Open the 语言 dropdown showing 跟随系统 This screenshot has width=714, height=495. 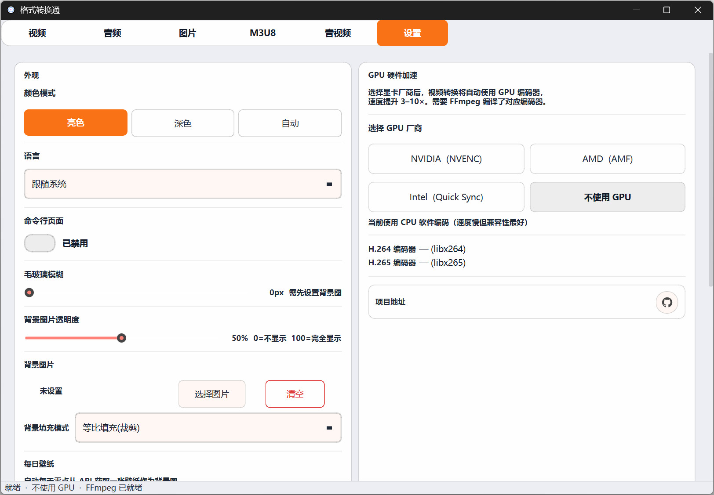click(x=183, y=184)
